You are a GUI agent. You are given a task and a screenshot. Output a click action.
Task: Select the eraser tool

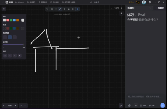point(69,9)
